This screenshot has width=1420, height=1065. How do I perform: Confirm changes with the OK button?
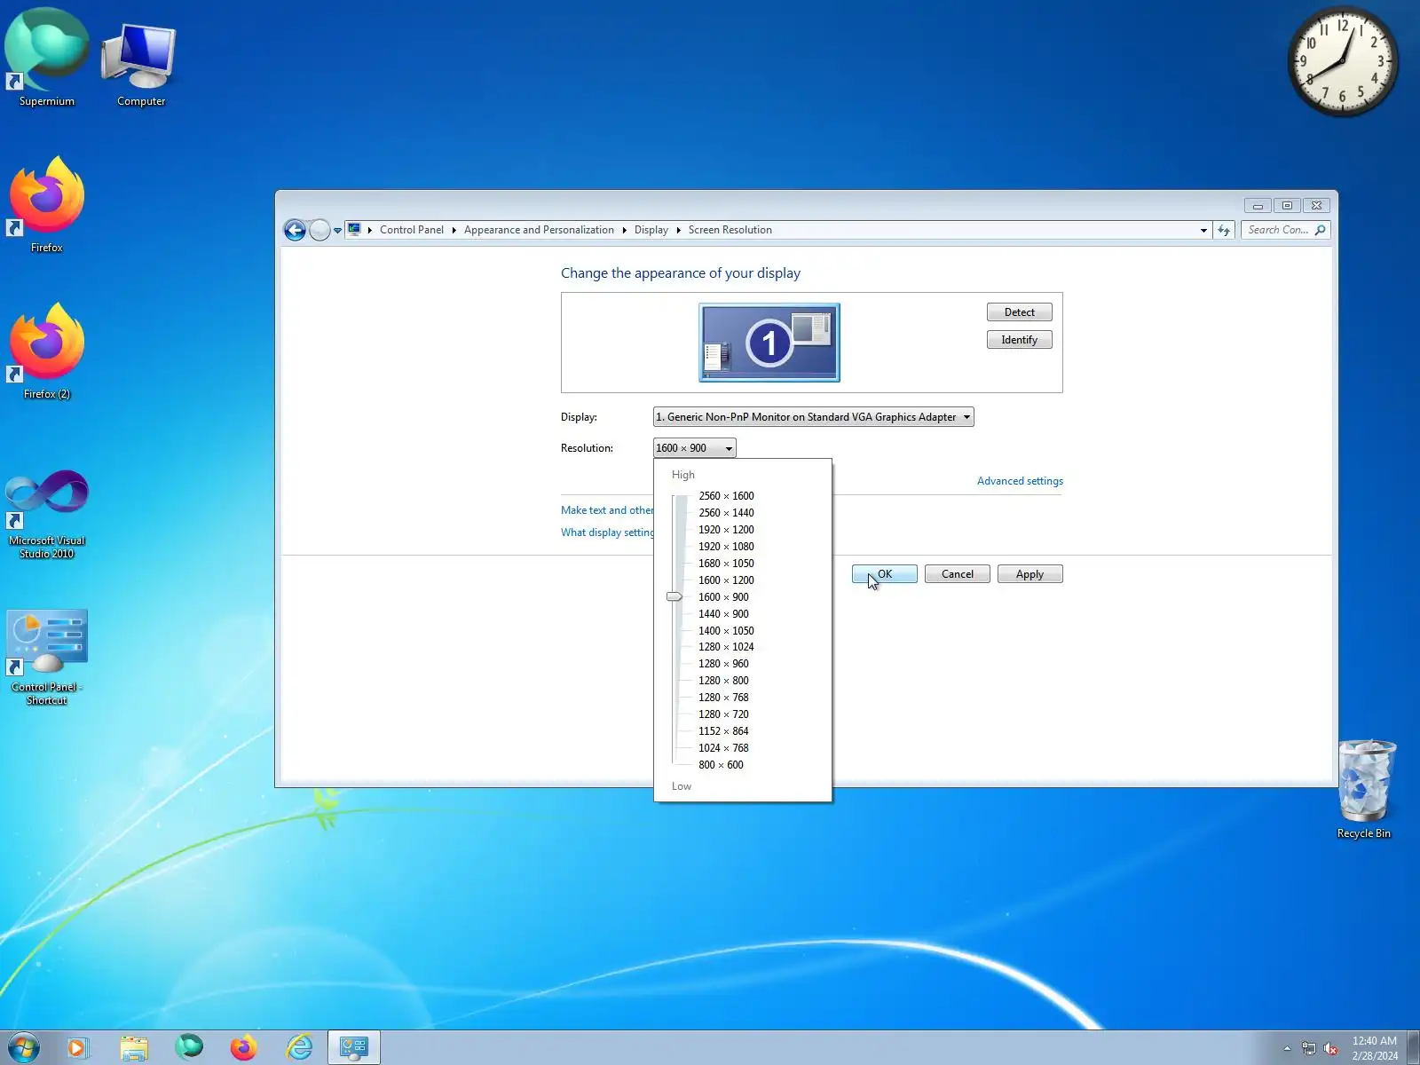[x=885, y=574]
